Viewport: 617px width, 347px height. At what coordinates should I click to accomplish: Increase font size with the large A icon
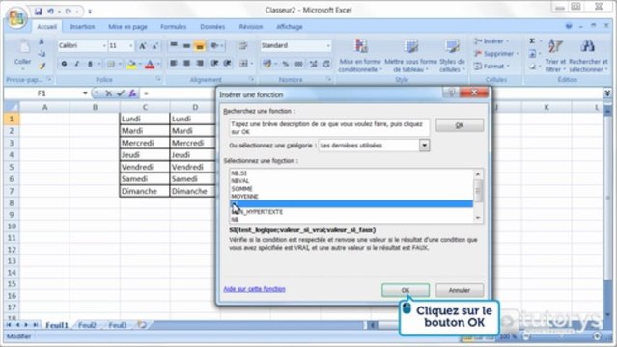click(142, 46)
